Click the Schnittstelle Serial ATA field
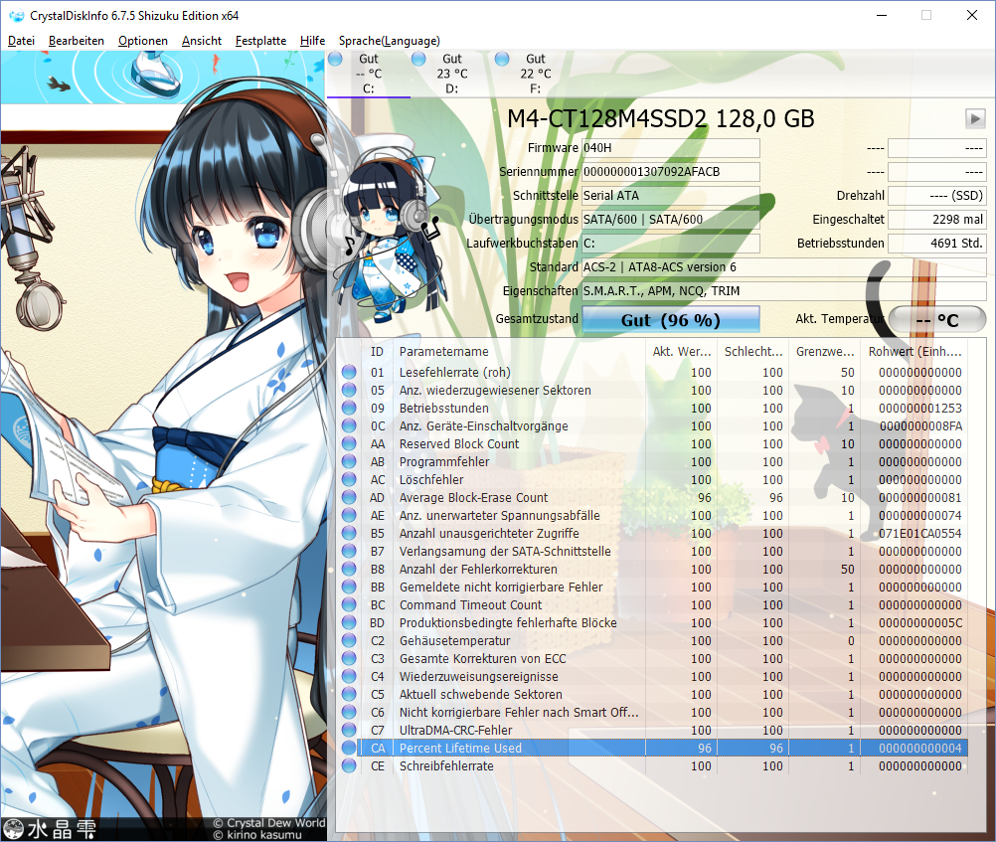 (x=671, y=196)
